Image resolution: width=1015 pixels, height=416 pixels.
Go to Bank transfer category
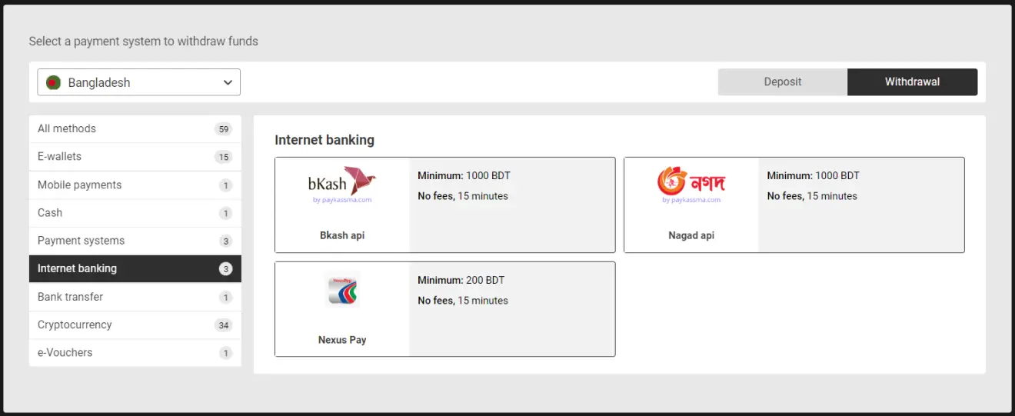point(135,297)
